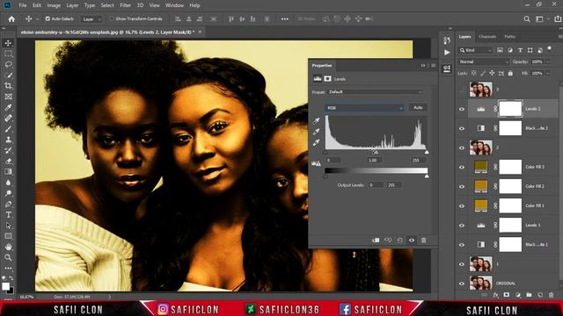Select the Zoom tool

click(x=8, y=257)
